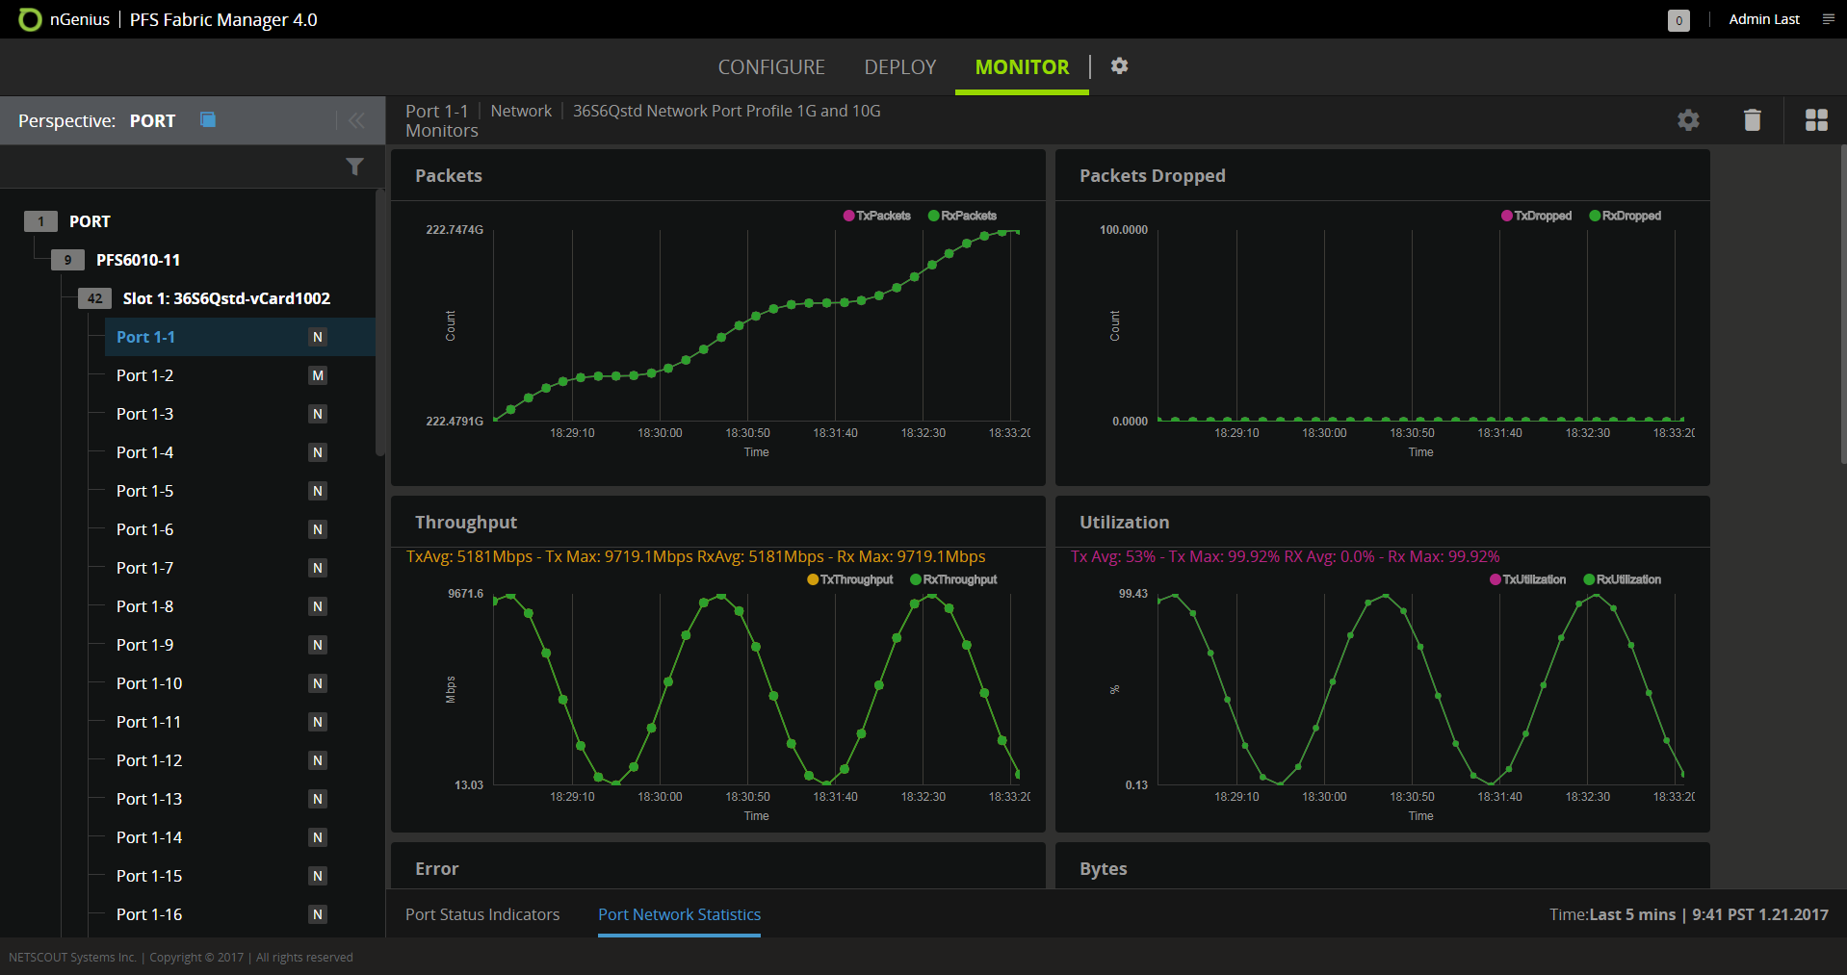Click the Utilization panel title
This screenshot has height=975, width=1847.
(x=1125, y=522)
